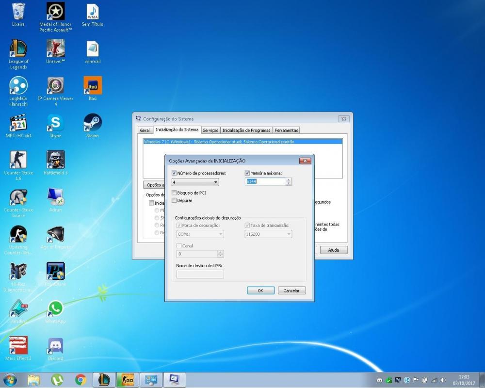This screenshot has height=388, width=485.
Task: Uncheck Memória máxima checkbox
Action: [247, 173]
